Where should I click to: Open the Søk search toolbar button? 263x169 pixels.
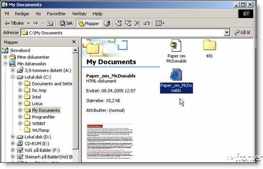point(66,23)
